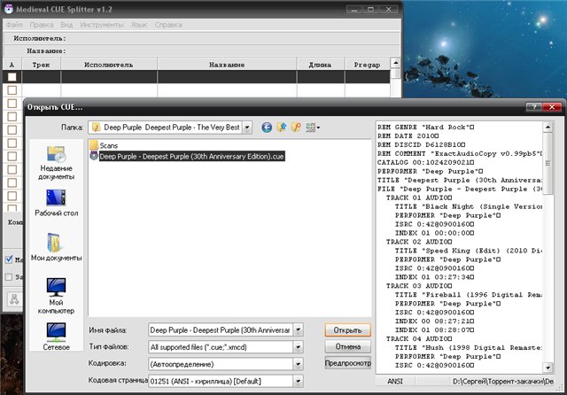Screen dimensions: 567x395
Task: Click the Back navigation arrow icon
Action: [267, 128]
